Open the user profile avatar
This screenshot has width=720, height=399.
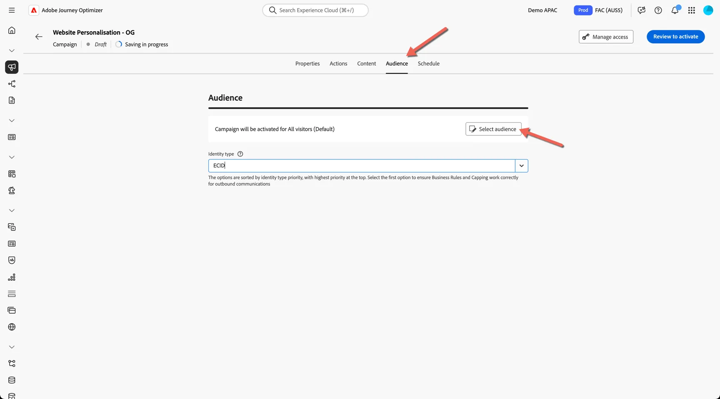click(708, 10)
